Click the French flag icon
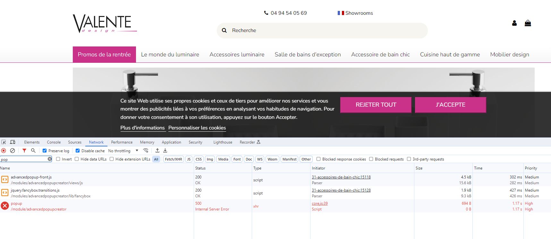 tap(341, 13)
